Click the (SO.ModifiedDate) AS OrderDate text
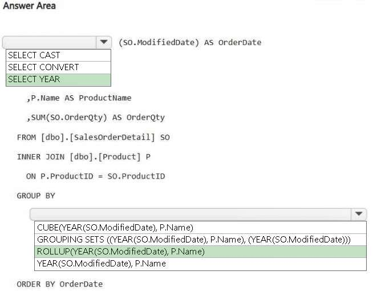 click(190, 42)
